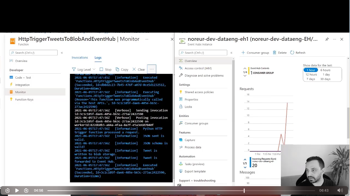
Task: Add a new Consumer group
Action: [255, 53]
